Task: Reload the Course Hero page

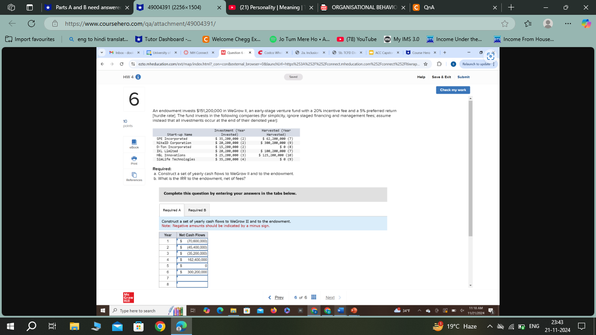Action: [x=31, y=23]
